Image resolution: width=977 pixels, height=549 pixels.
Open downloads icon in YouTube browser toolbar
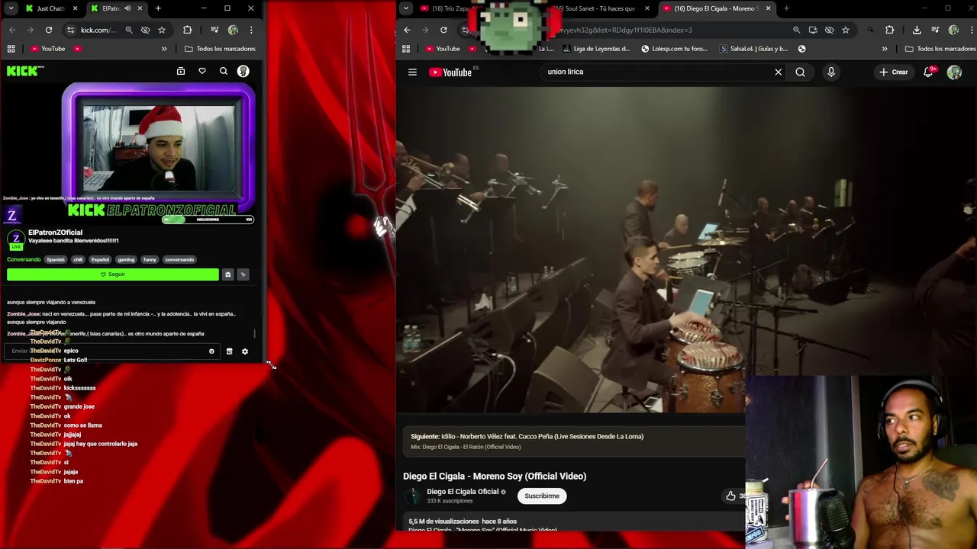[917, 30]
